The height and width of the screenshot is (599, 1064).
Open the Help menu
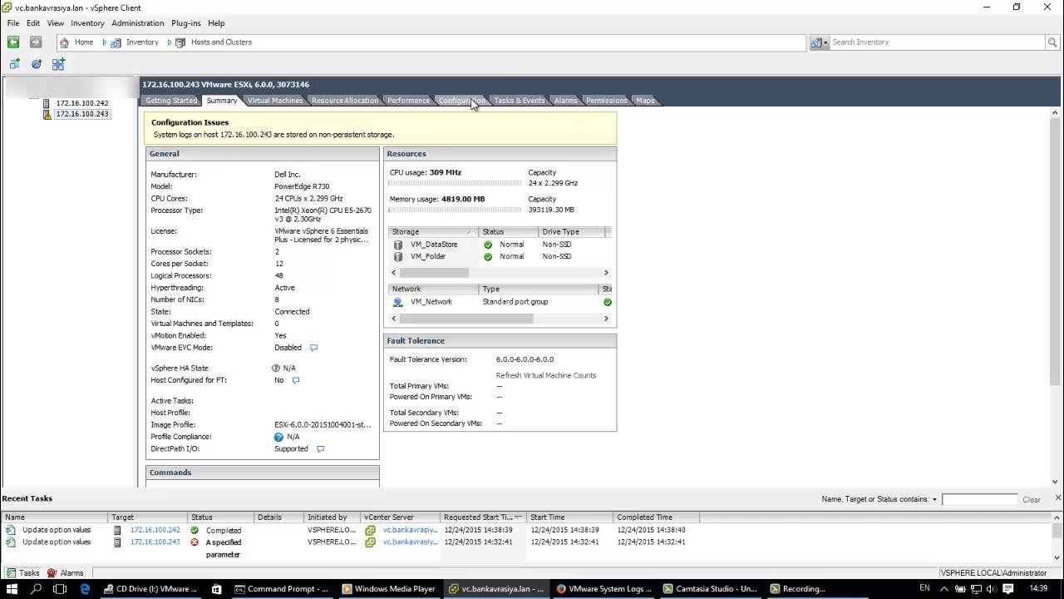point(216,23)
